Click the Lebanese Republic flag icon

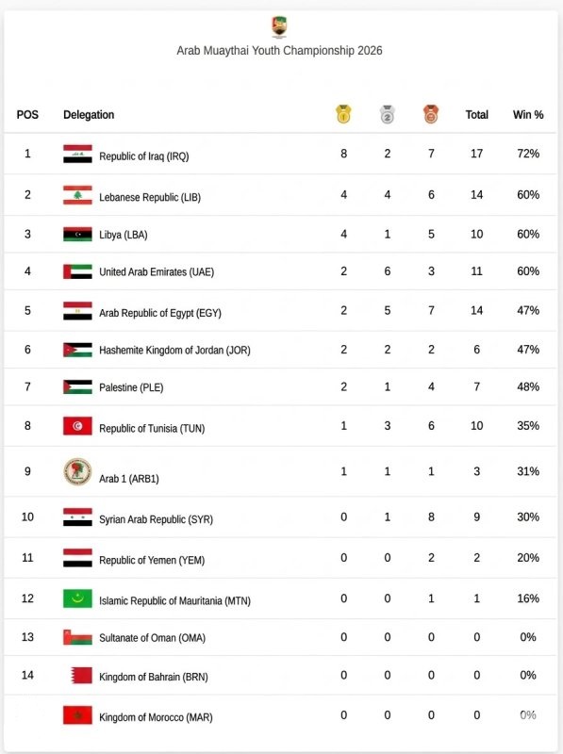coord(77,195)
